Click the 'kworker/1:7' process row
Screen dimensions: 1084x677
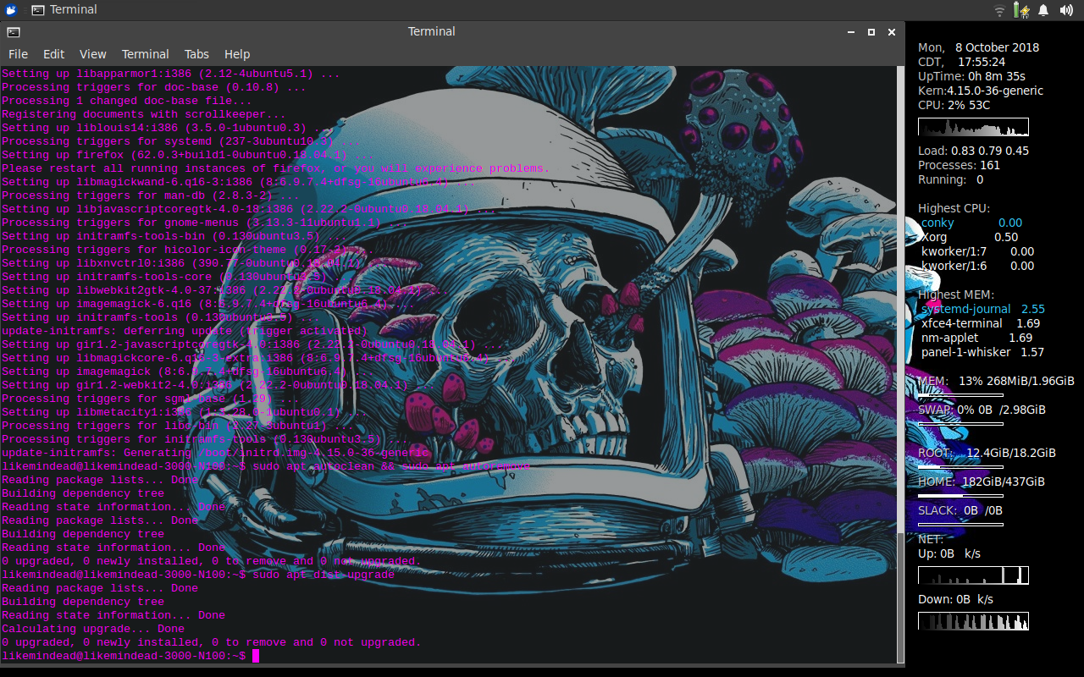tap(977, 251)
